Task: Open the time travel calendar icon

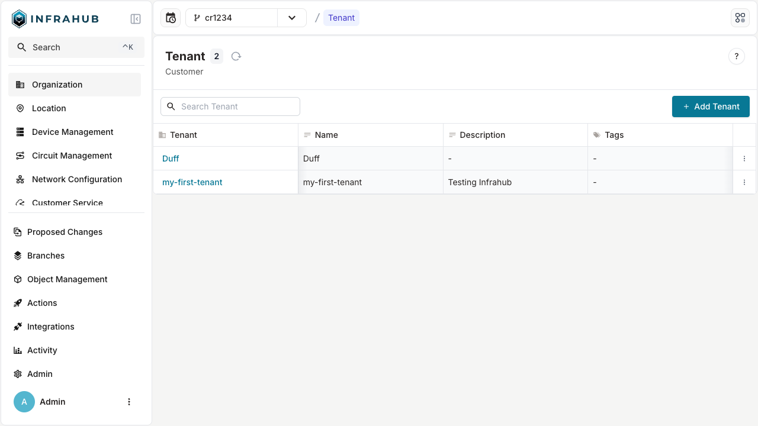Action: pos(171,18)
